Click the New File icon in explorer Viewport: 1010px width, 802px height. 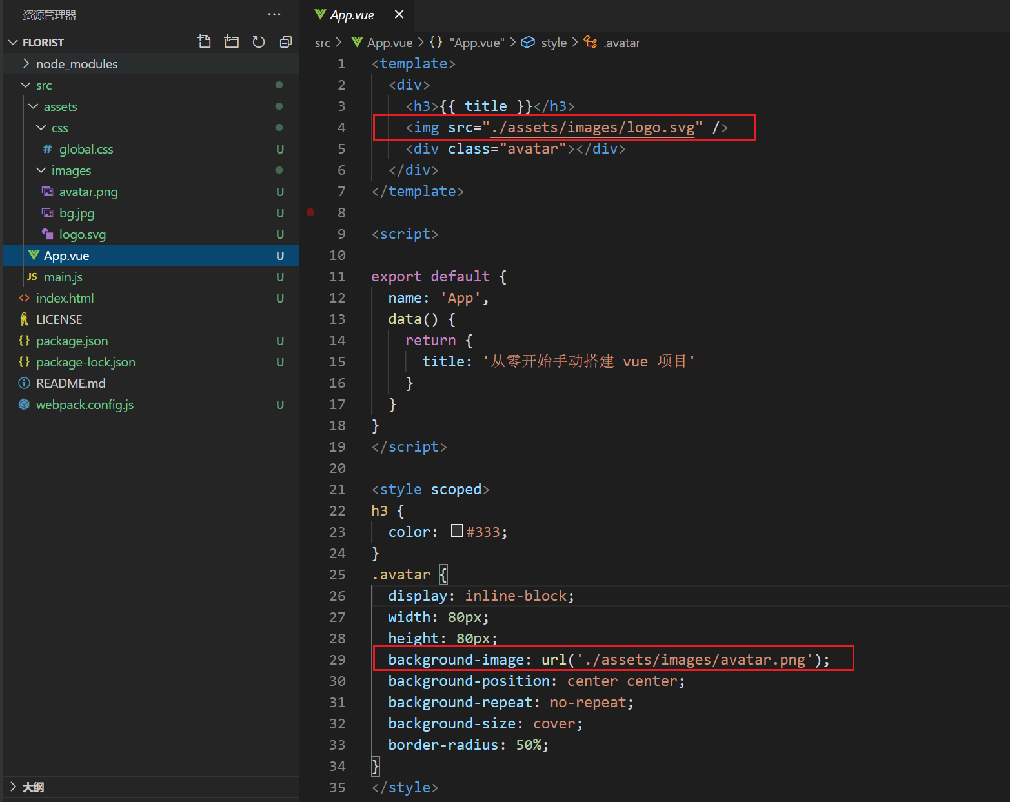[x=204, y=42]
